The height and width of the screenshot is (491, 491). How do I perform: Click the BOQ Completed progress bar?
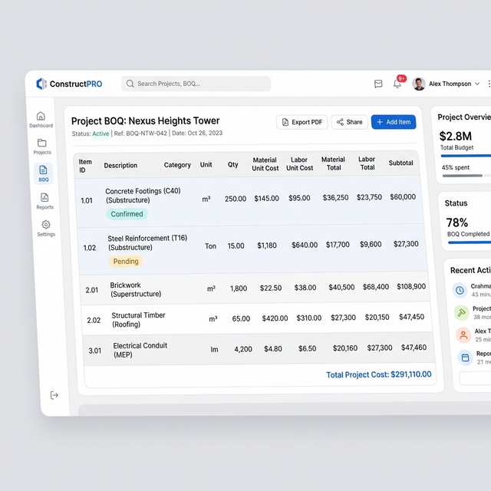point(469,242)
